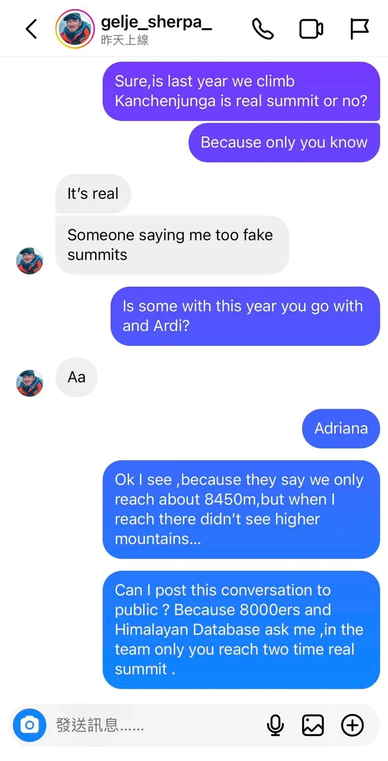Tap the plus icon for more options
The height and width of the screenshot is (761, 388).
pyautogui.click(x=352, y=725)
